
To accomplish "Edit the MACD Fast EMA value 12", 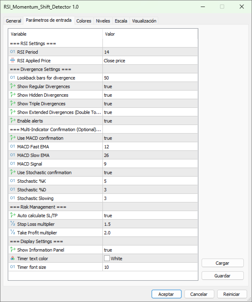I will (150, 147).
